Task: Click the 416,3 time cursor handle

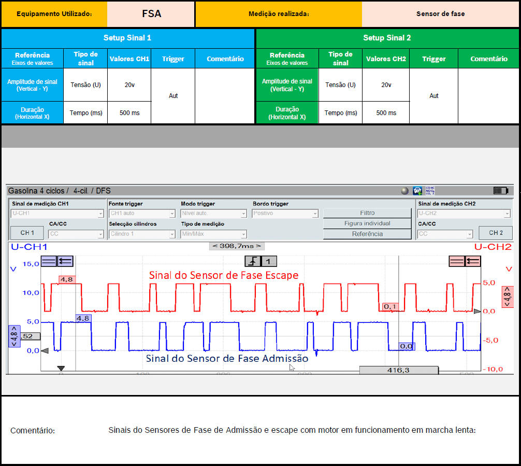Action: 398,370
